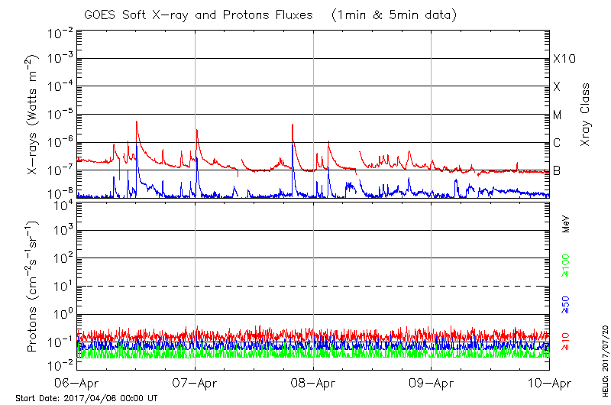Click the 07-Apr date tick label
This screenshot has width=611, height=405.
click(x=196, y=384)
